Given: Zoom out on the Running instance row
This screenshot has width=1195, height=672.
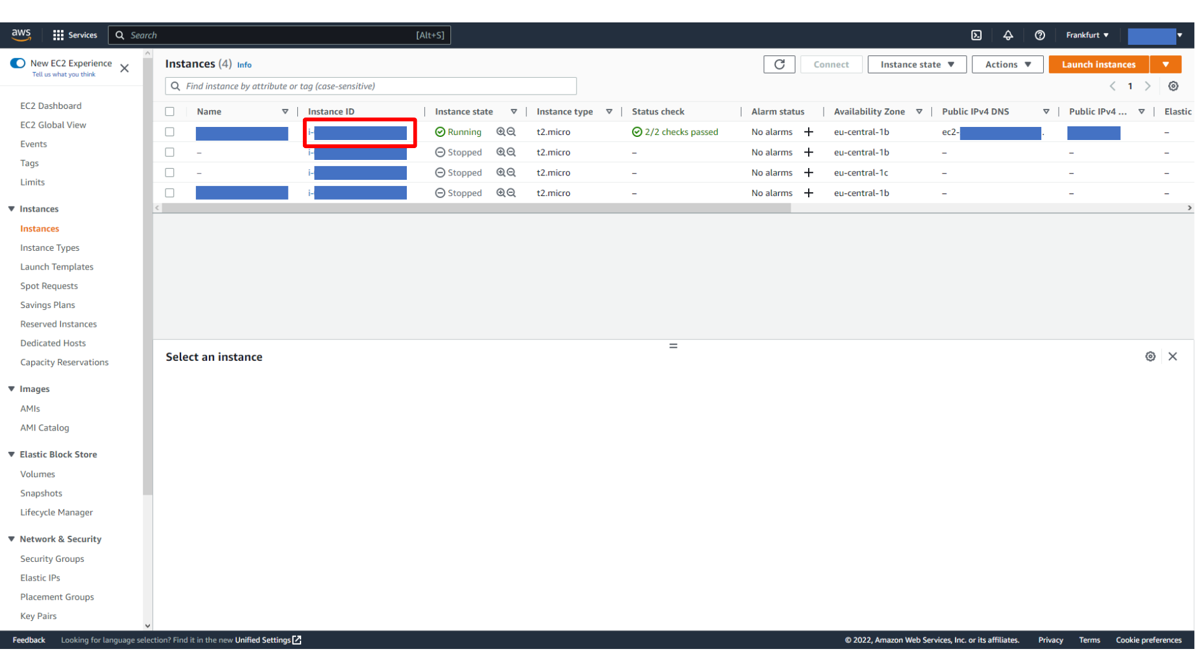Looking at the screenshot, I should [x=511, y=132].
